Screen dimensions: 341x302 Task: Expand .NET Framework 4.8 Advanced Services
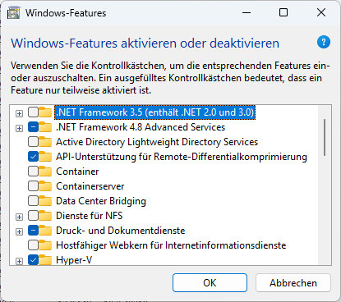19,128
